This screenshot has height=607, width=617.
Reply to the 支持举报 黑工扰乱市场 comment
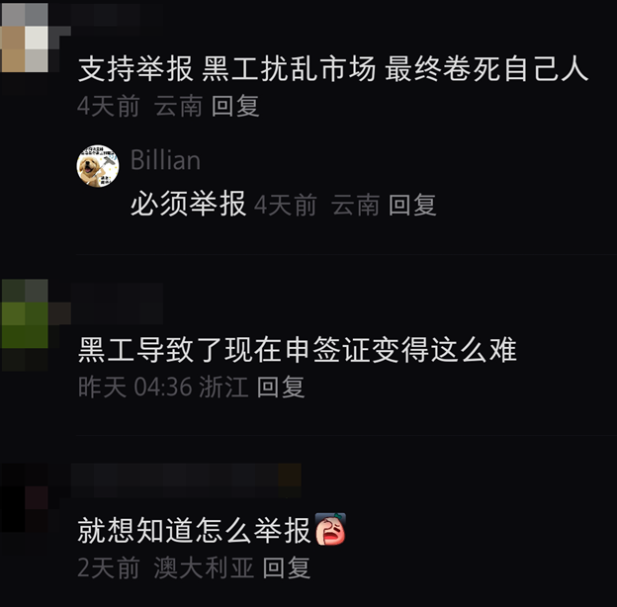(235, 106)
